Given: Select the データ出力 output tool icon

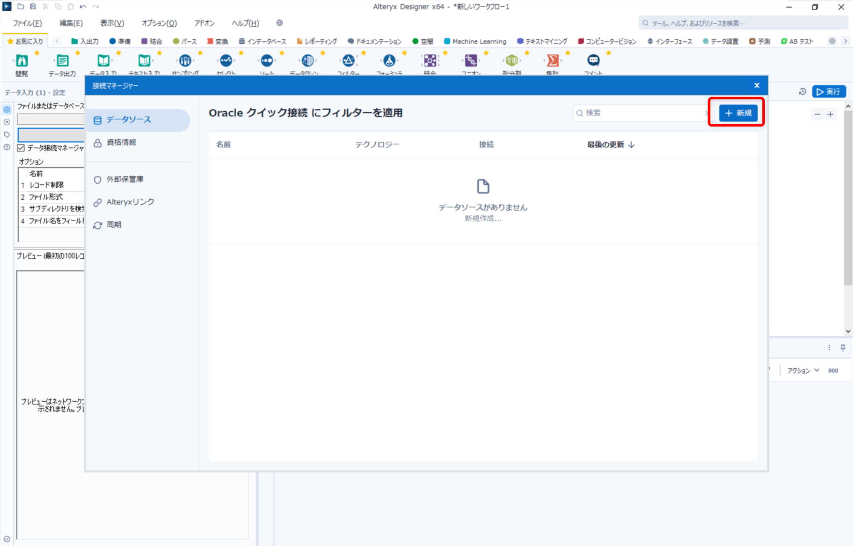Looking at the screenshot, I should coord(62,61).
